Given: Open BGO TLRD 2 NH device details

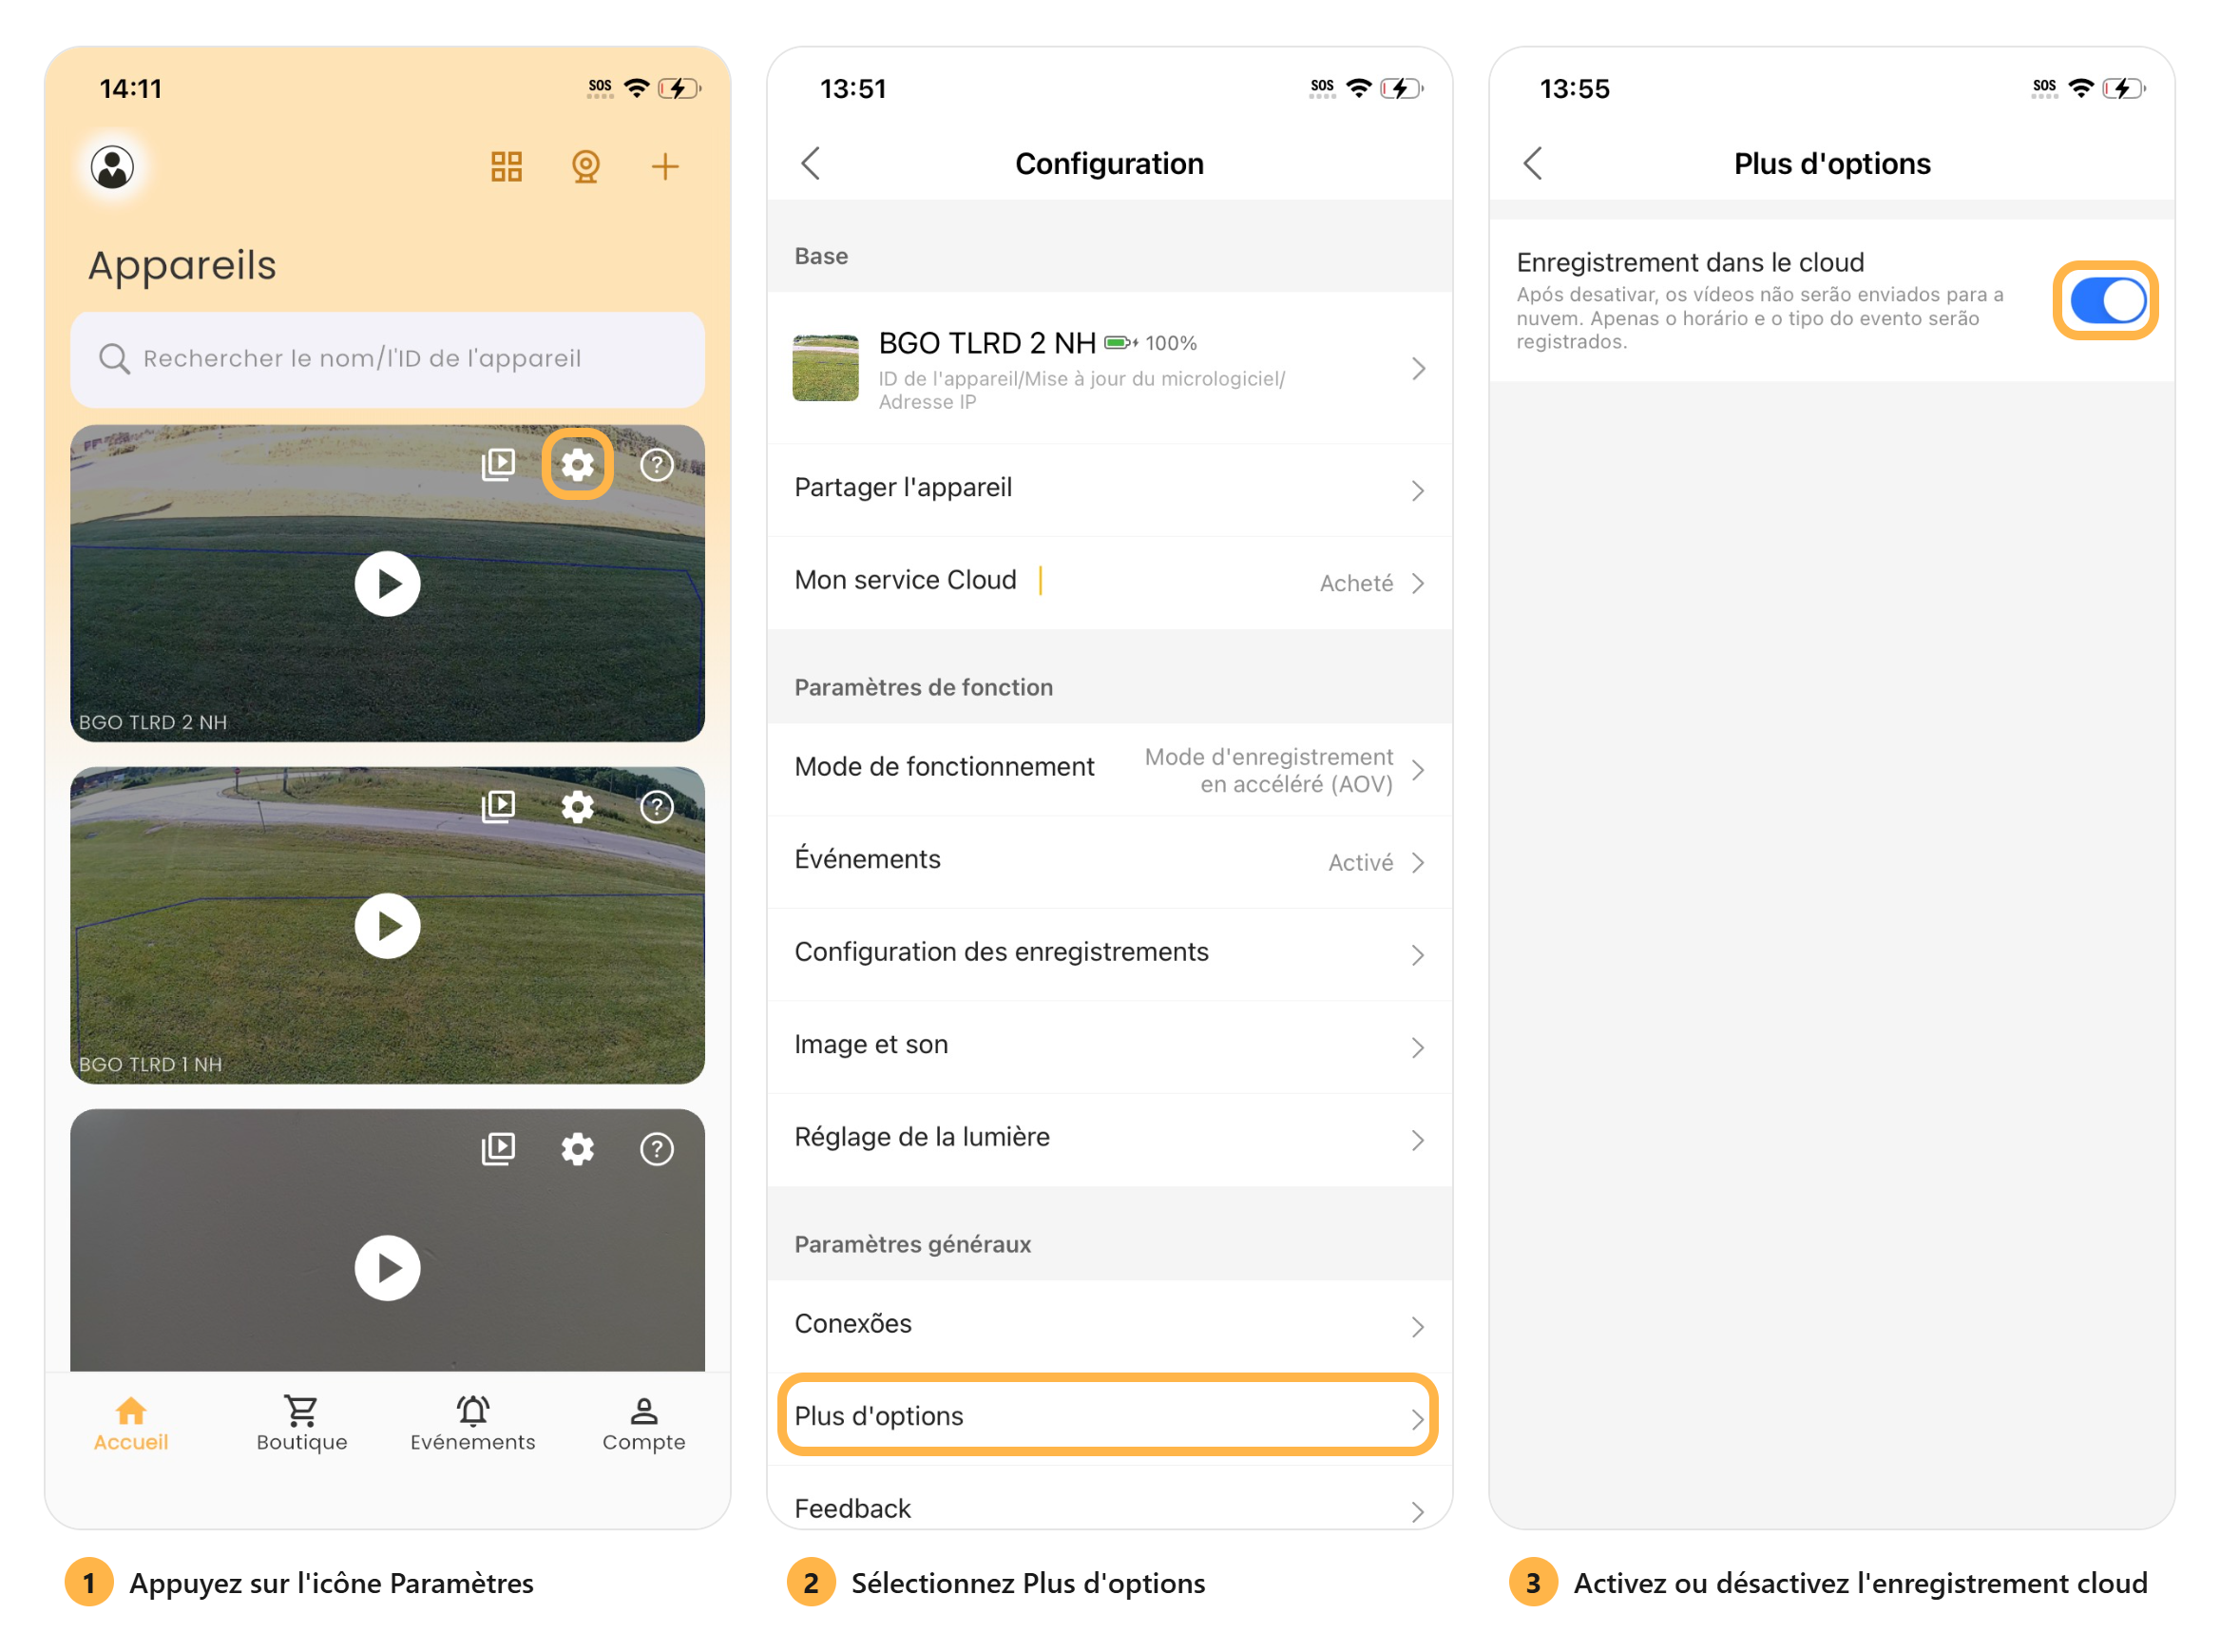Looking at the screenshot, I should click(x=1109, y=368).
